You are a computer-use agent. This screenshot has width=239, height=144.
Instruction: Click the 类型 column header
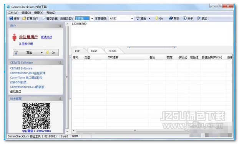[x=95, y=57]
